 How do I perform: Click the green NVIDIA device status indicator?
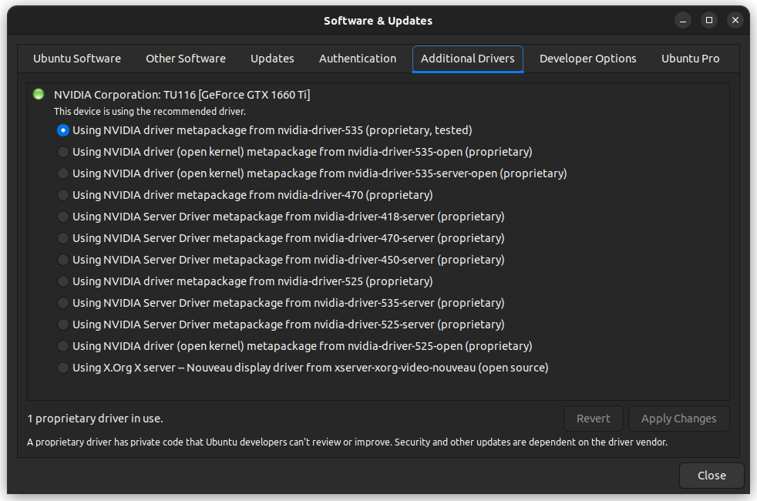[x=39, y=94]
